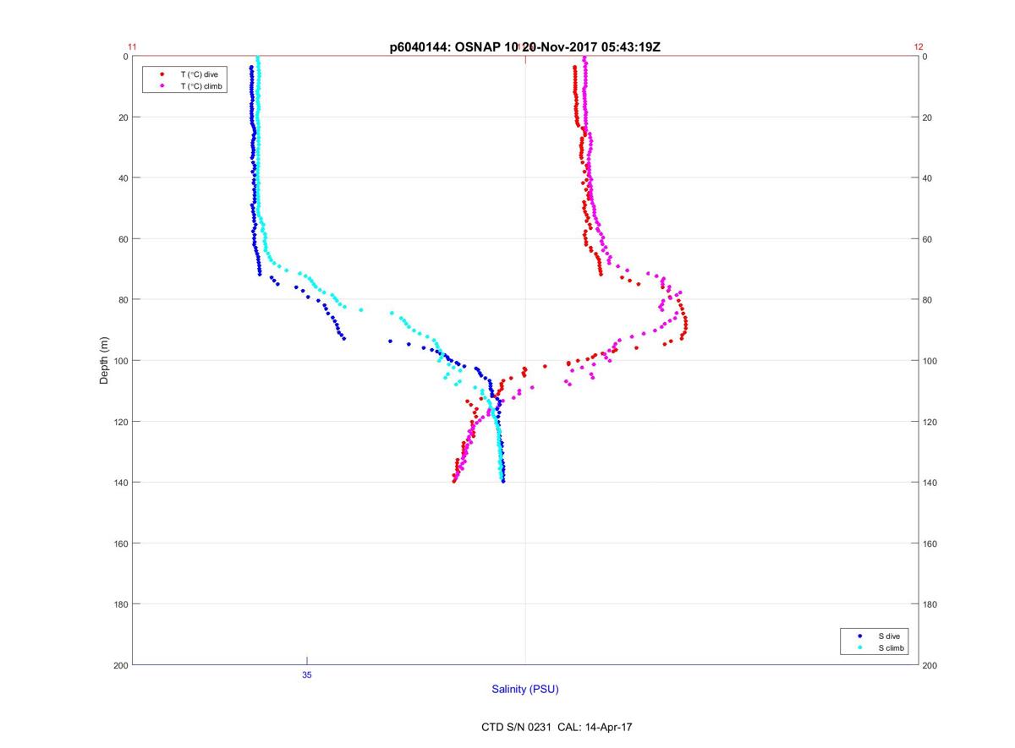
Task: Click the 'CTD S/N 0231 CAL: 14-Apr-17' footer text
Action: 557,727
